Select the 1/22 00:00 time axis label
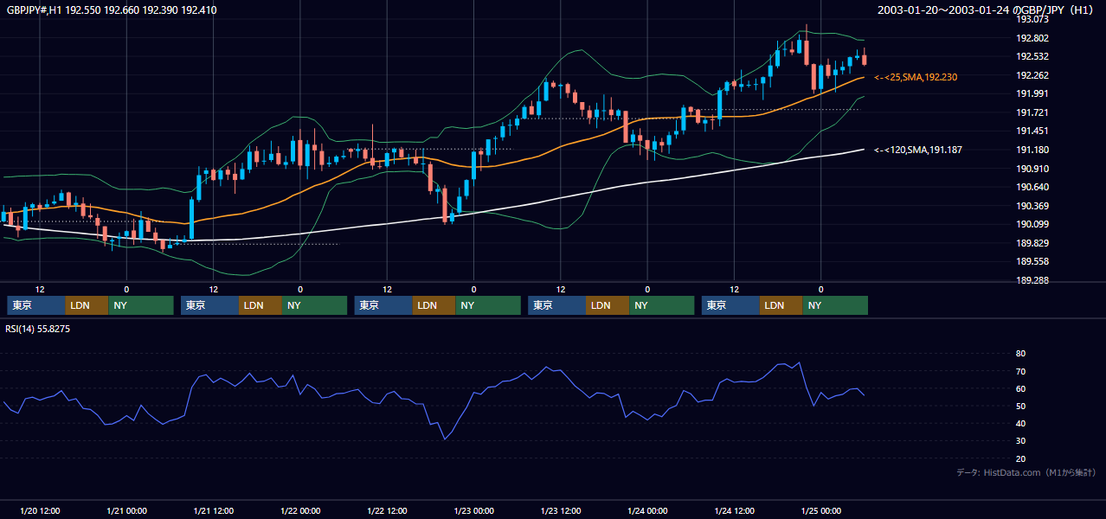Viewport: 1106px width, 519px height. [x=299, y=511]
